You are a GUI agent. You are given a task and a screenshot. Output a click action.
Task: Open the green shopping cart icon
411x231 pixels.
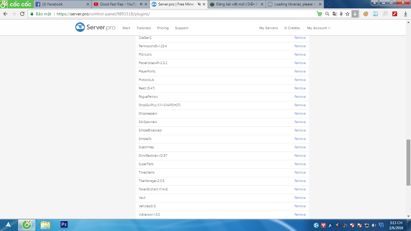pos(319,14)
